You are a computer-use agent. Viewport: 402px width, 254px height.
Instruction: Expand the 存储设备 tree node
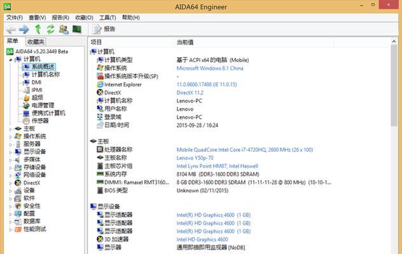pyautogui.click(x=11, y=168)
